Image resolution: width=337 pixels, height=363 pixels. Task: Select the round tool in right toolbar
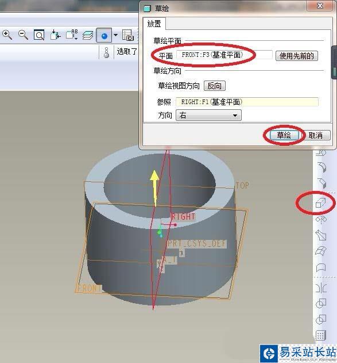coord(321,167)
